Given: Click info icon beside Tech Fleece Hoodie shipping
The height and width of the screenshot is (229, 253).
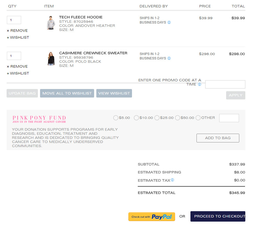Looking at the screenshot, I should [x=169, y=22].
